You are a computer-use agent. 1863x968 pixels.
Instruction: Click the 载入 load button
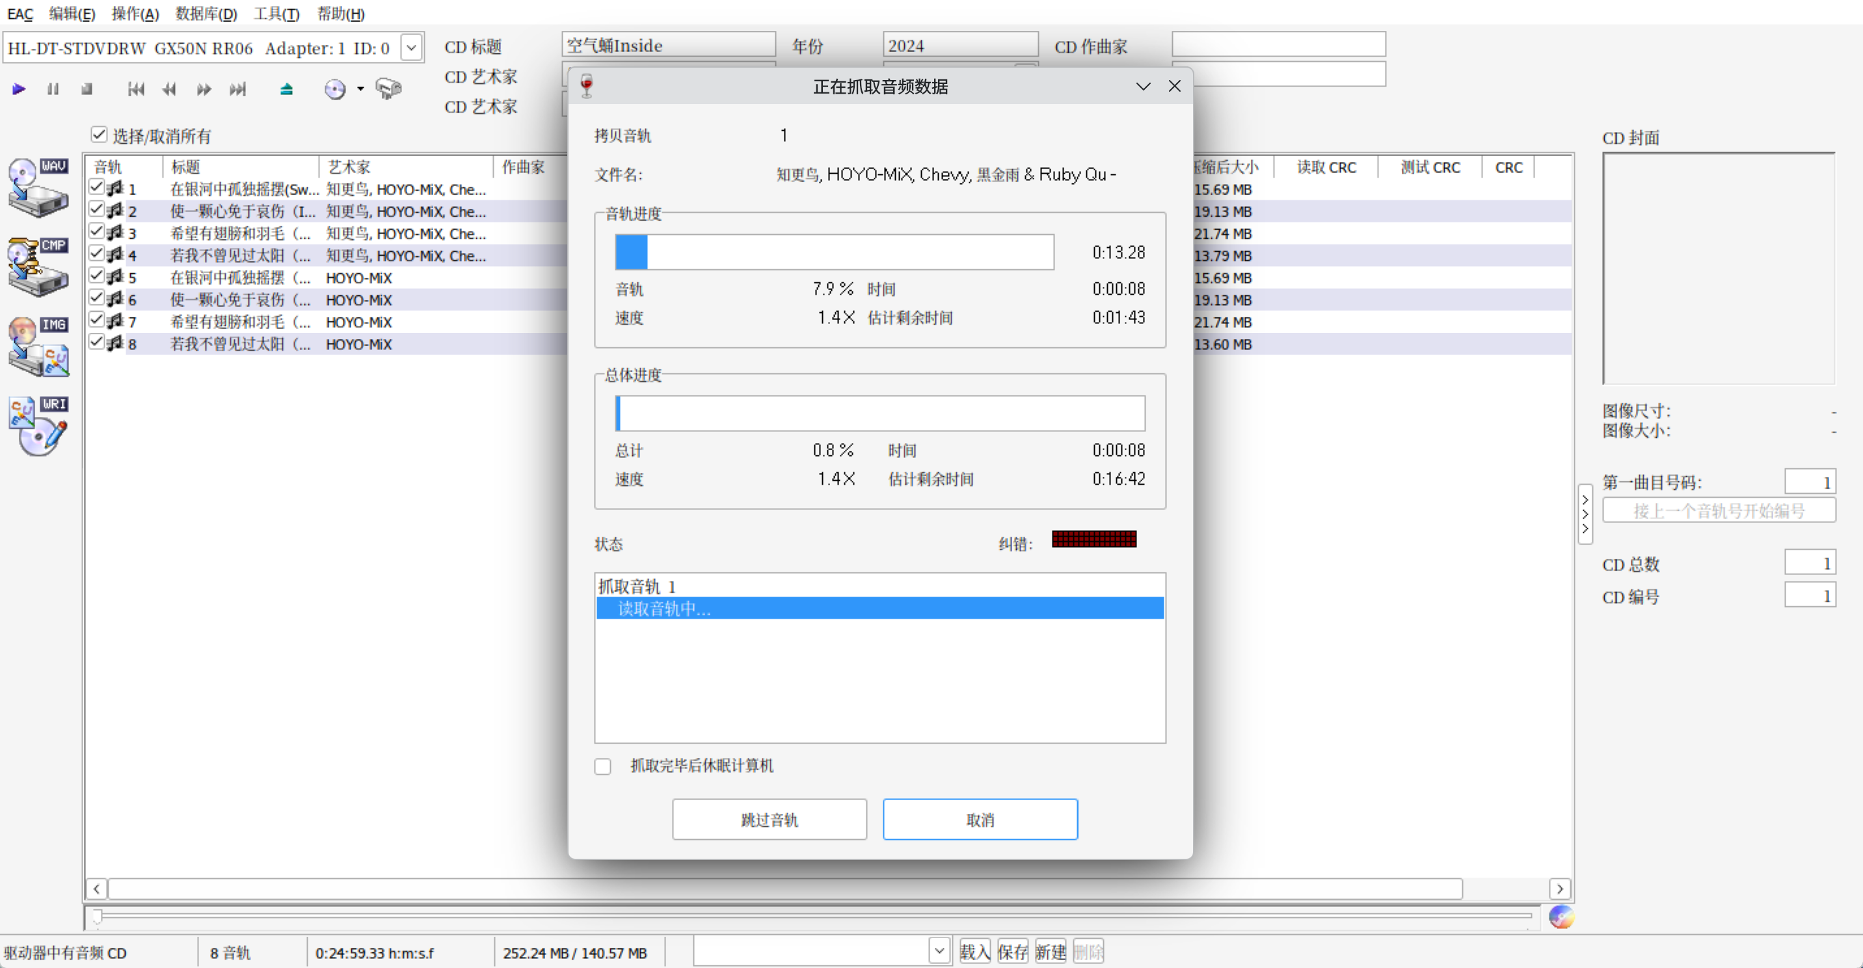point(975,951)
